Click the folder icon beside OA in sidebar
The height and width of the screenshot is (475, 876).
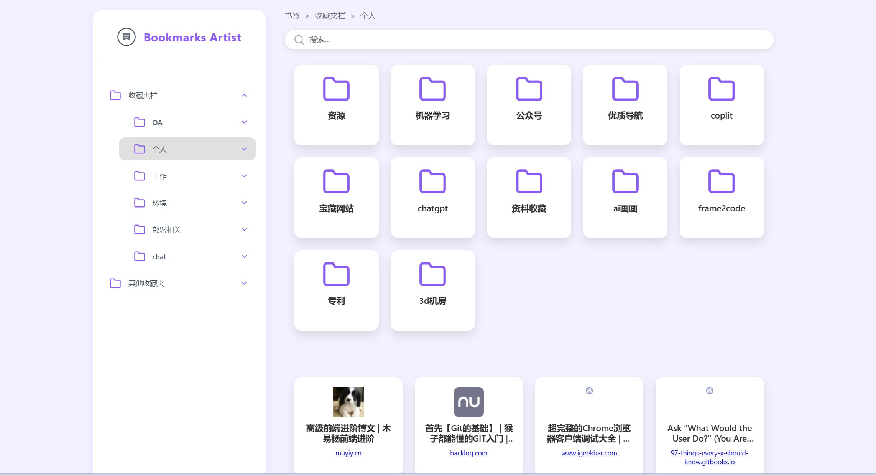pyautogui.click(x=140, y=122)
